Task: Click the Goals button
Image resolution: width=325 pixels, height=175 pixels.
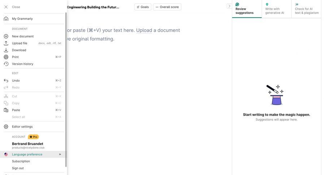Action: [143, 7]
